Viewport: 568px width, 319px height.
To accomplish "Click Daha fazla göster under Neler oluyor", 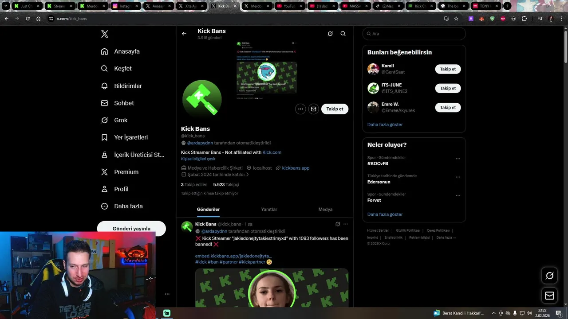I will pos(385,214).
